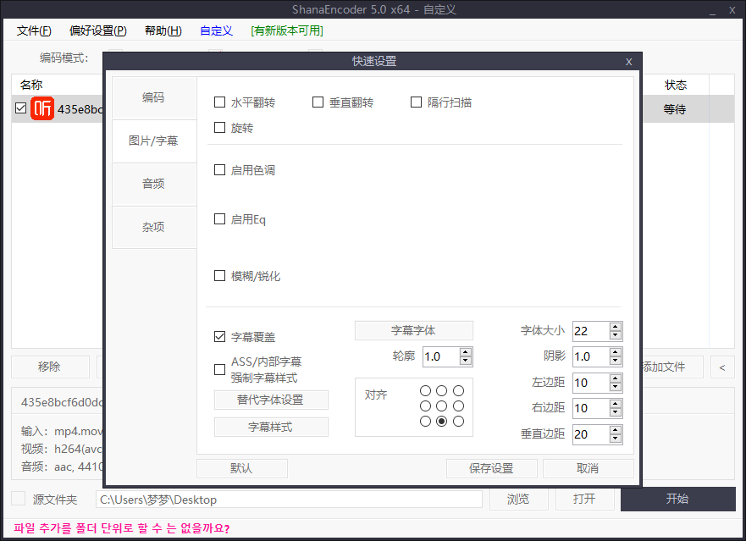Open the 音频 tab

coord(154,184)
